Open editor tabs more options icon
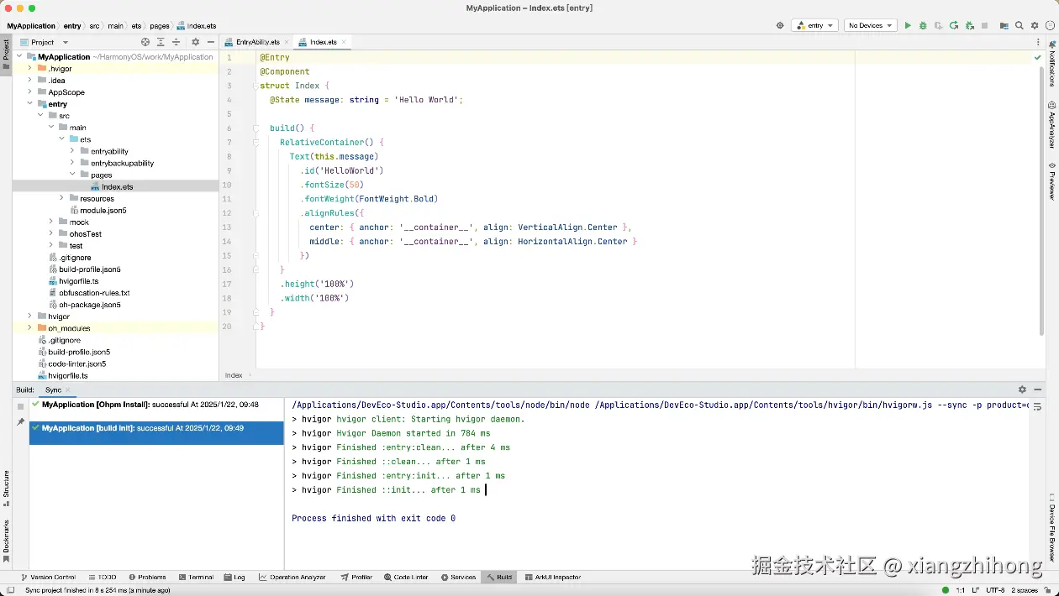The width and height of the screenshot is (1059, 596). pyautogui.click(x=1037, y=42)
